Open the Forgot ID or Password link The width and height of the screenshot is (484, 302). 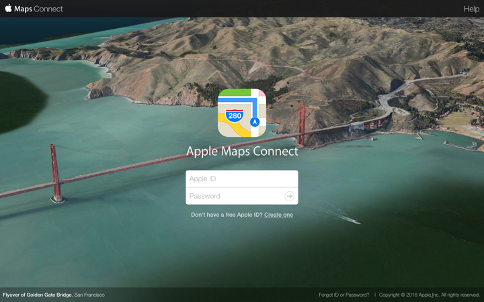click(x=344, y=295)
